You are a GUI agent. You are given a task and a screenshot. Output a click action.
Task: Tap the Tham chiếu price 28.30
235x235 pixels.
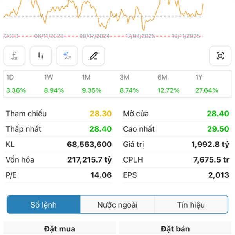pos(101,114)
